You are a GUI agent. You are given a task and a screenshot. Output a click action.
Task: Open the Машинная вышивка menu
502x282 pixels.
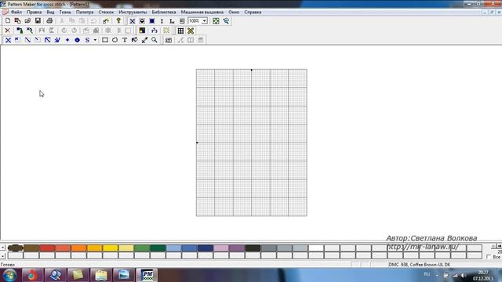[202, 13]
